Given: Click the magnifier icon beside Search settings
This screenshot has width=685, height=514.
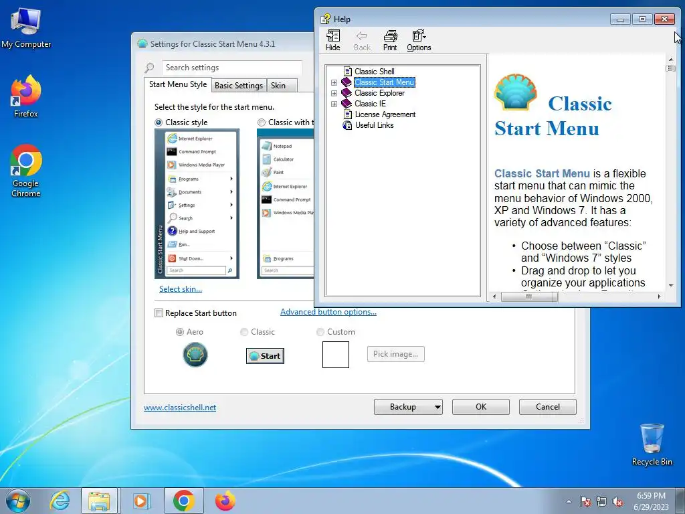Looking at the screenshot, I should click(149, 68).
